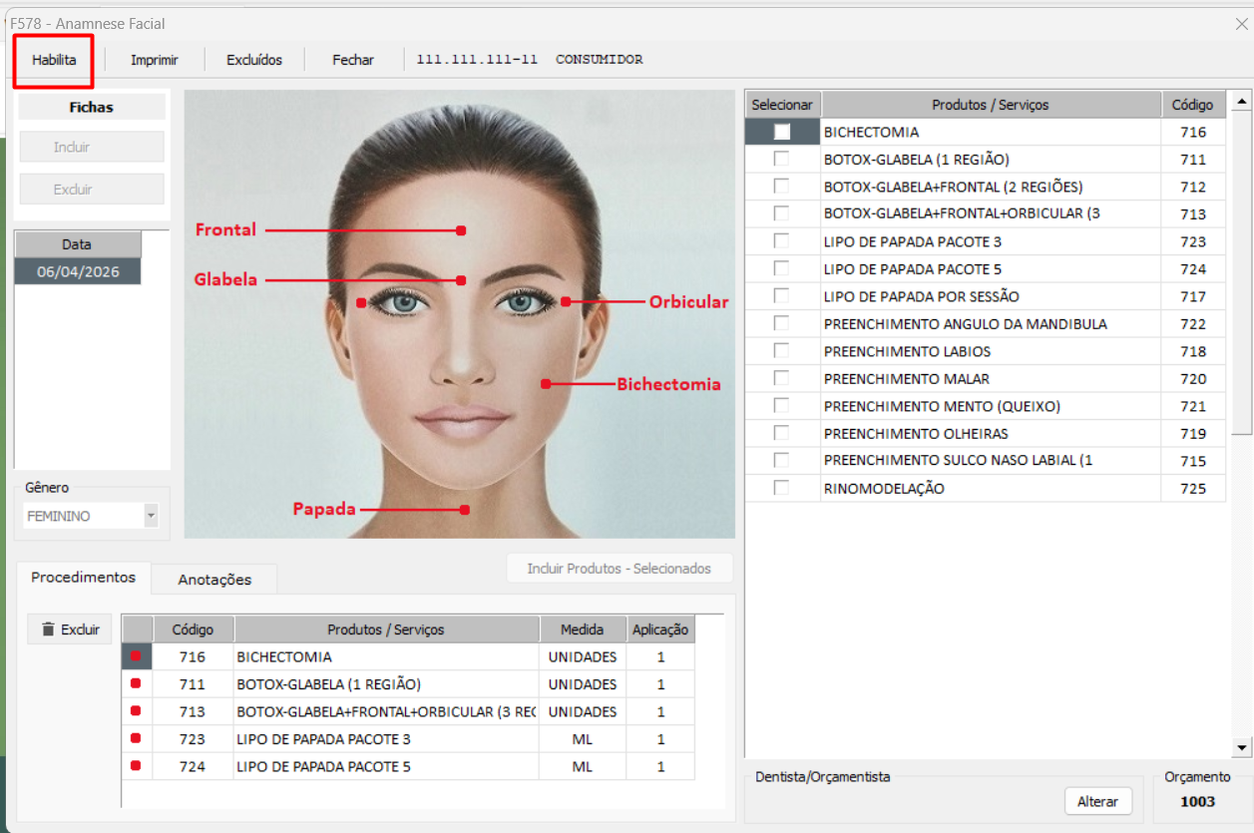This screenshot has width=1254, height=833.
Task: Click ML cell in row 723
Action: [583, 739]
